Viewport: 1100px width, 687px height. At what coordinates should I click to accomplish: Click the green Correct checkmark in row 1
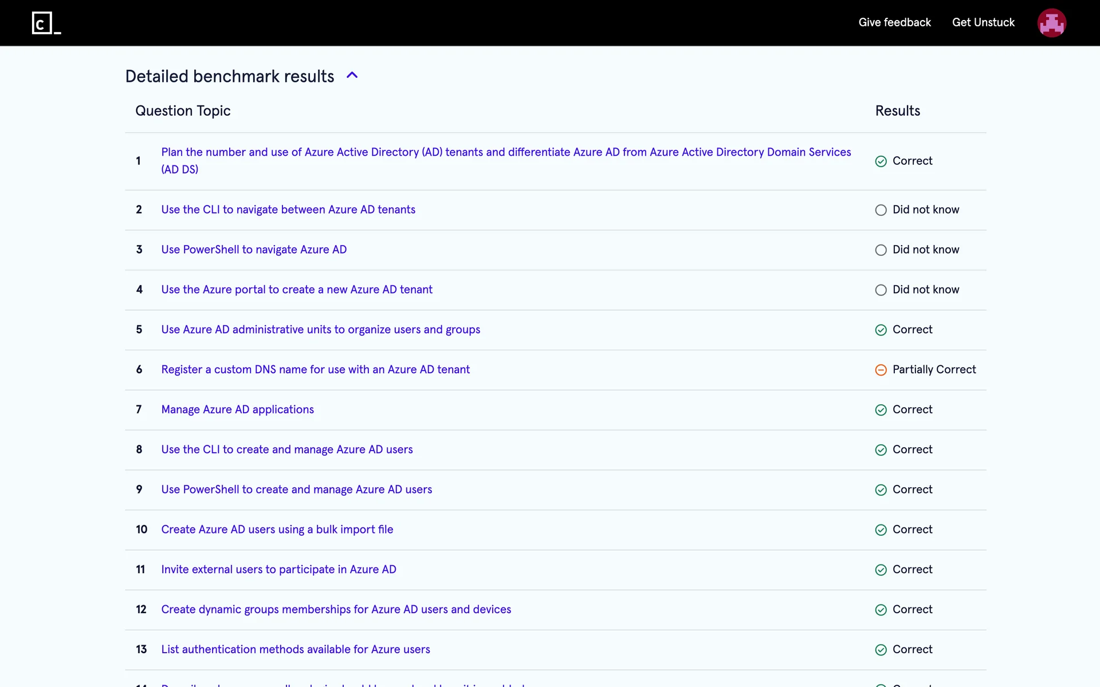[881, 161]
